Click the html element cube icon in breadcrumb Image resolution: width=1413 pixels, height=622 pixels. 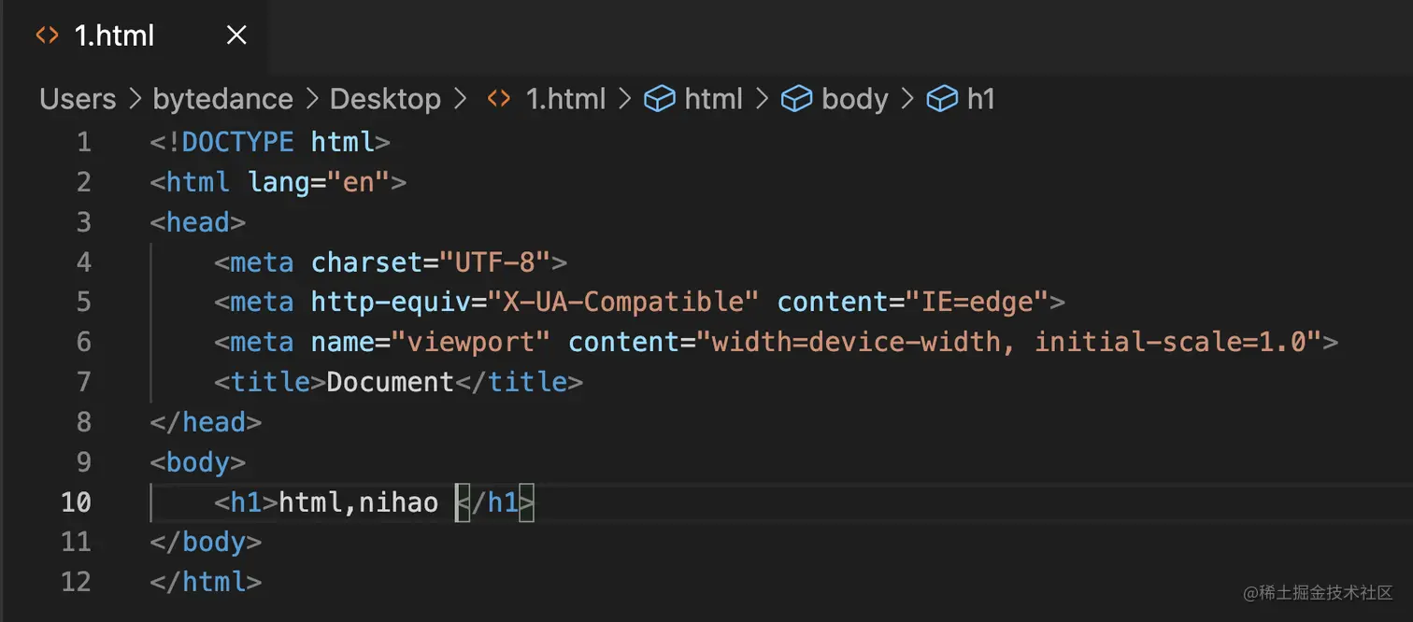coord(660,99)
